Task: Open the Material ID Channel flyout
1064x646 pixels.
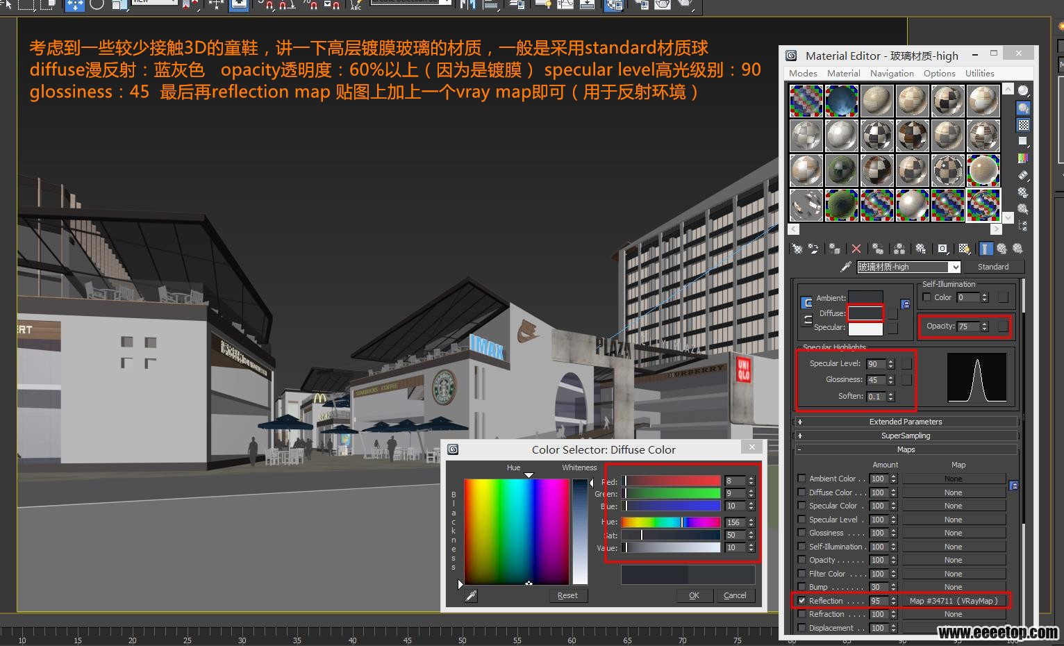Action: [942, 249]
